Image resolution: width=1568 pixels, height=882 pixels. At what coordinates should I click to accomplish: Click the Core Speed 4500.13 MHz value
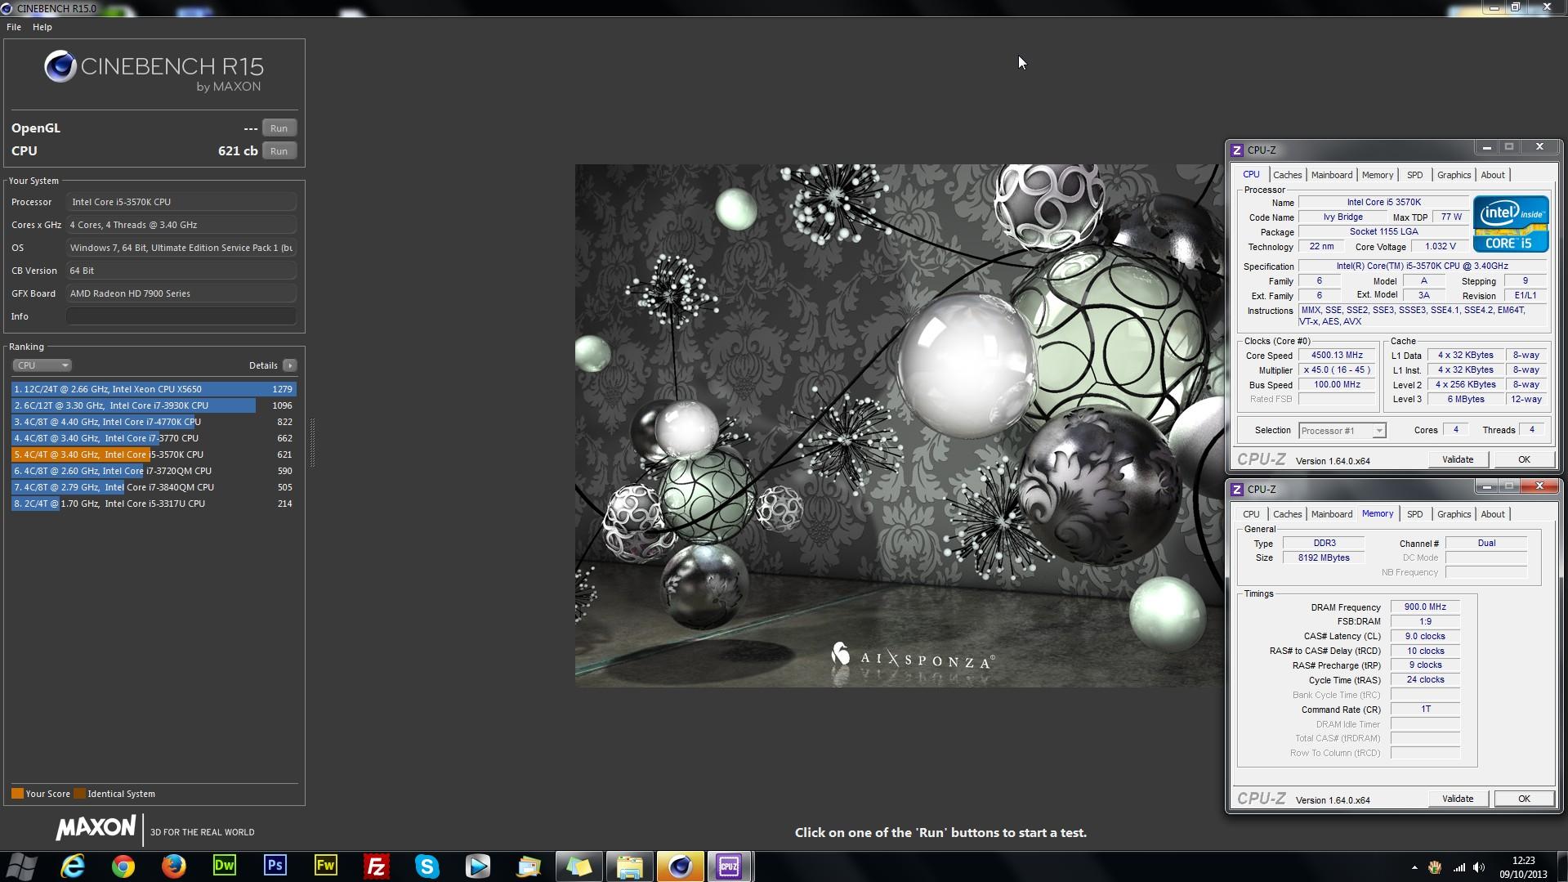coord(1337,356)
